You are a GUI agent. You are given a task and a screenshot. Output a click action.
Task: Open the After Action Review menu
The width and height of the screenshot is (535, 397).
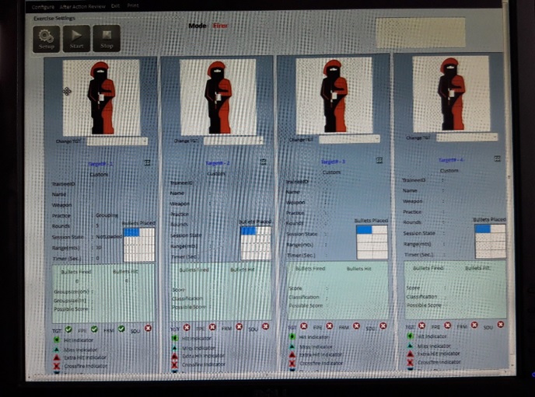tap(82, 6)
